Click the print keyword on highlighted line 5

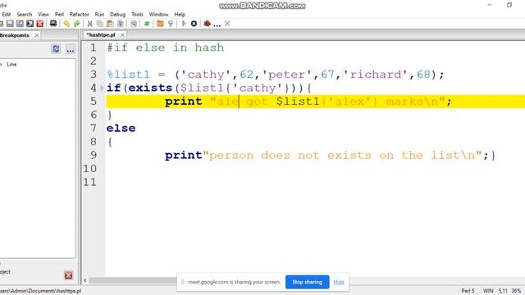tap(184, 102)
